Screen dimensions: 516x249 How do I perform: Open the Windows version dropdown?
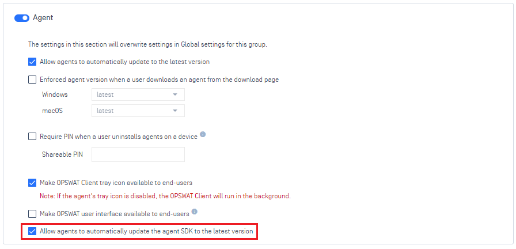pos(138,95)
